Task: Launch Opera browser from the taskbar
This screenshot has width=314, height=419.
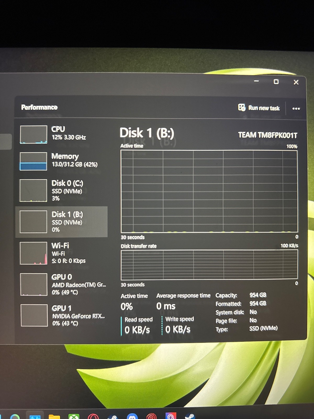Action: pos(93,416)
